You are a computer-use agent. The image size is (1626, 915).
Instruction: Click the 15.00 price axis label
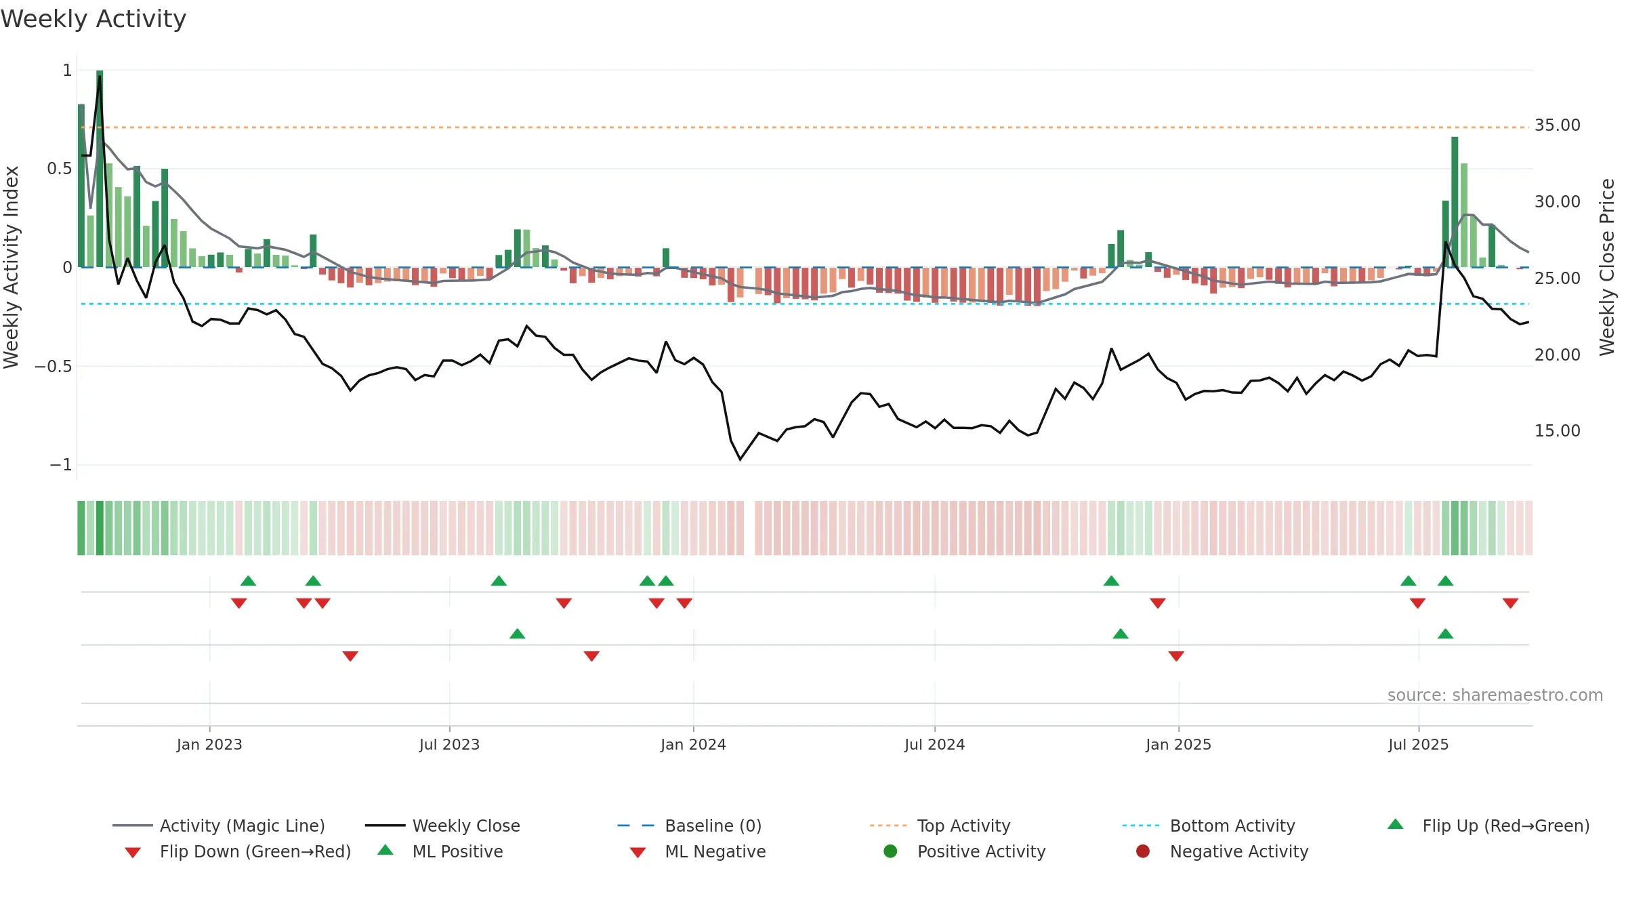pos(1557,431)
